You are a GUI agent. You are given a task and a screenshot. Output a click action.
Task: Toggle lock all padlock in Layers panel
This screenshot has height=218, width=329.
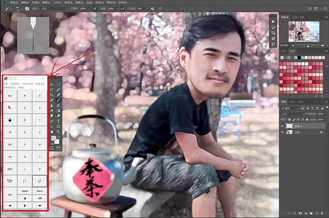[307, 120]
